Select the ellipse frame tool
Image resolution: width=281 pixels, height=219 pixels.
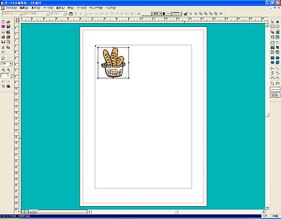278,26
